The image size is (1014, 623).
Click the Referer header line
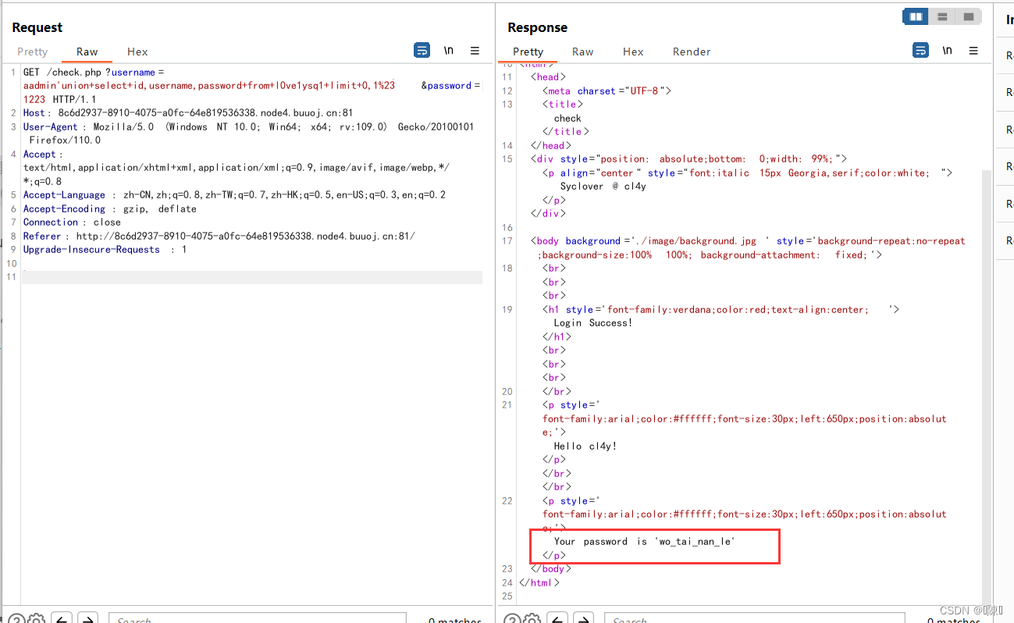(219, 237)
